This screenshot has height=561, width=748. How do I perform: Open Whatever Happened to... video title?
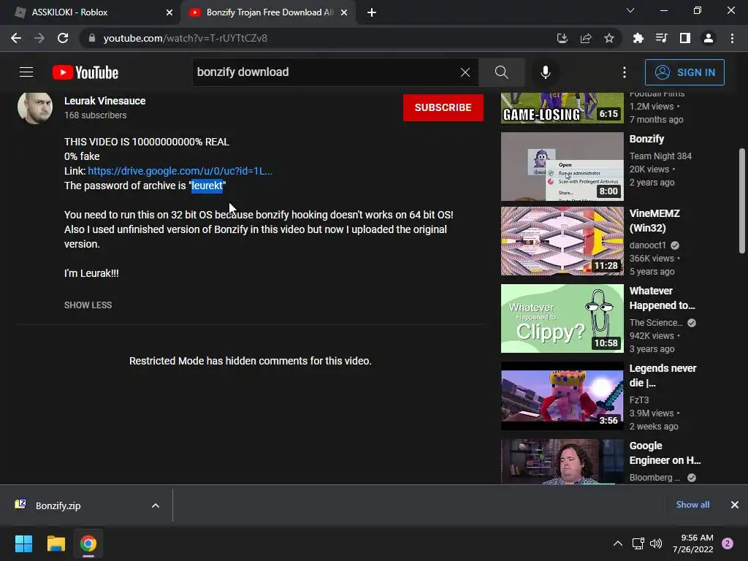[662, 298]
